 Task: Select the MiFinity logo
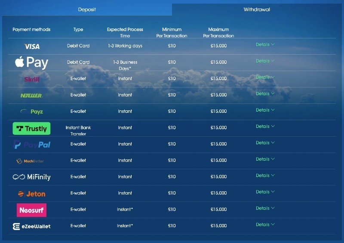click(x=31, y=177)
